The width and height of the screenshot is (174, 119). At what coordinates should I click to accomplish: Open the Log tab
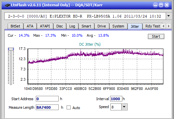pos(72,26)
